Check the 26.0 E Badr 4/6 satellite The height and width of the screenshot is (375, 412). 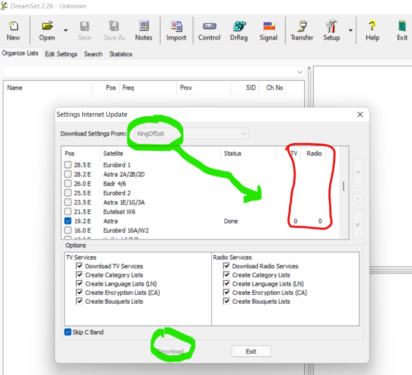tap(68, 183)
